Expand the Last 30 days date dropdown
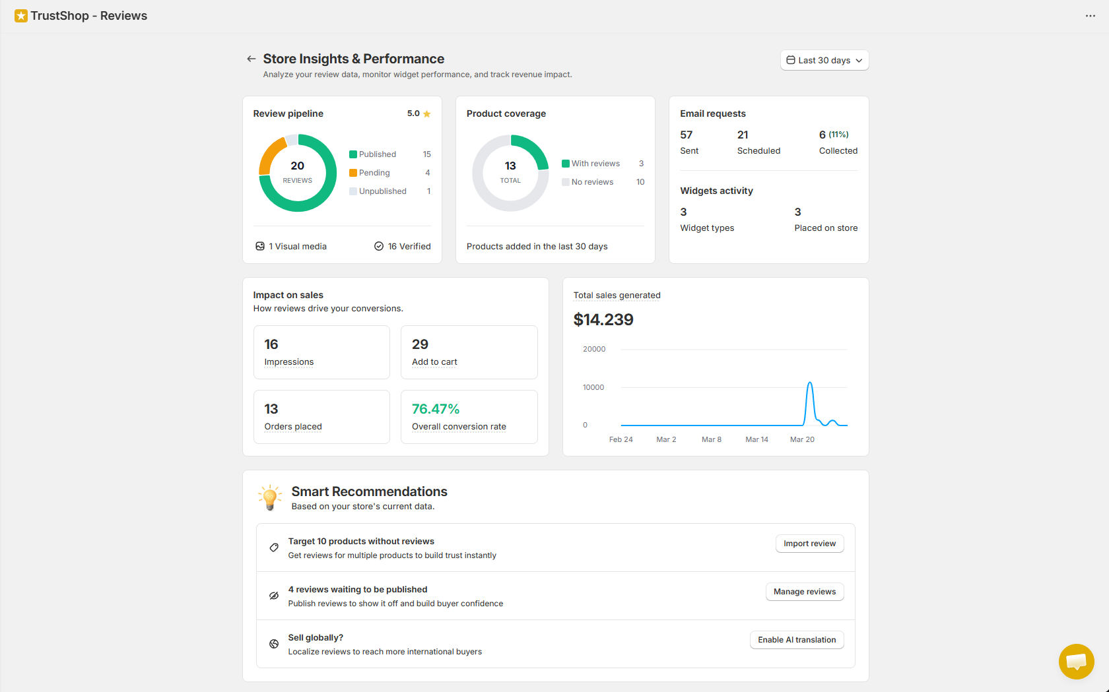 tap(824, 60)
